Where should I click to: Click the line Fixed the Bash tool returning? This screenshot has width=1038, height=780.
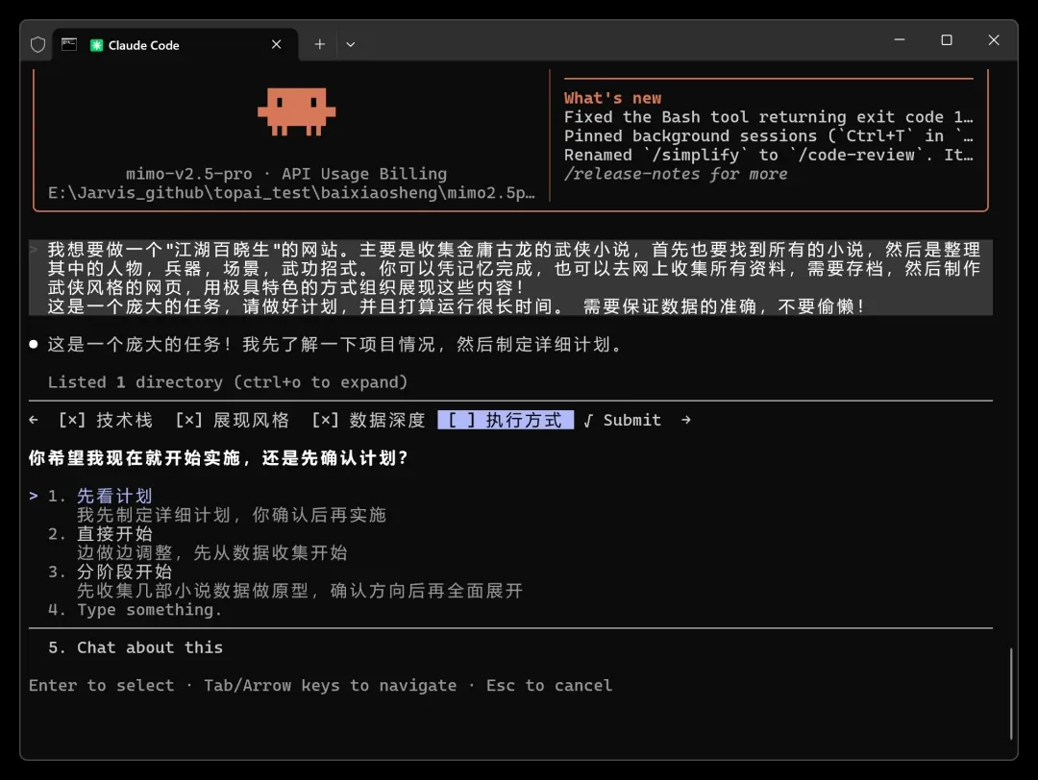[769, 117]
